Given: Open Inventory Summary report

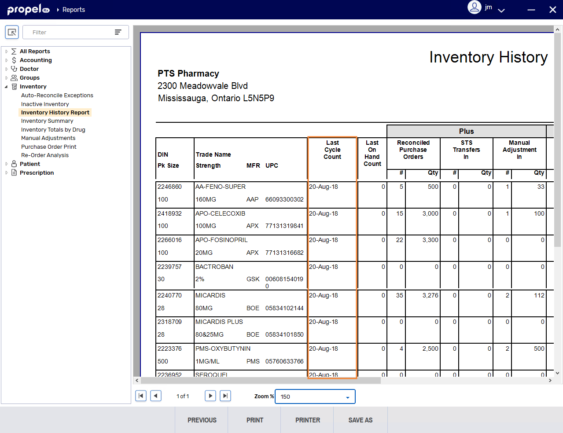Looking at the screenshot, I should point(47,121).
